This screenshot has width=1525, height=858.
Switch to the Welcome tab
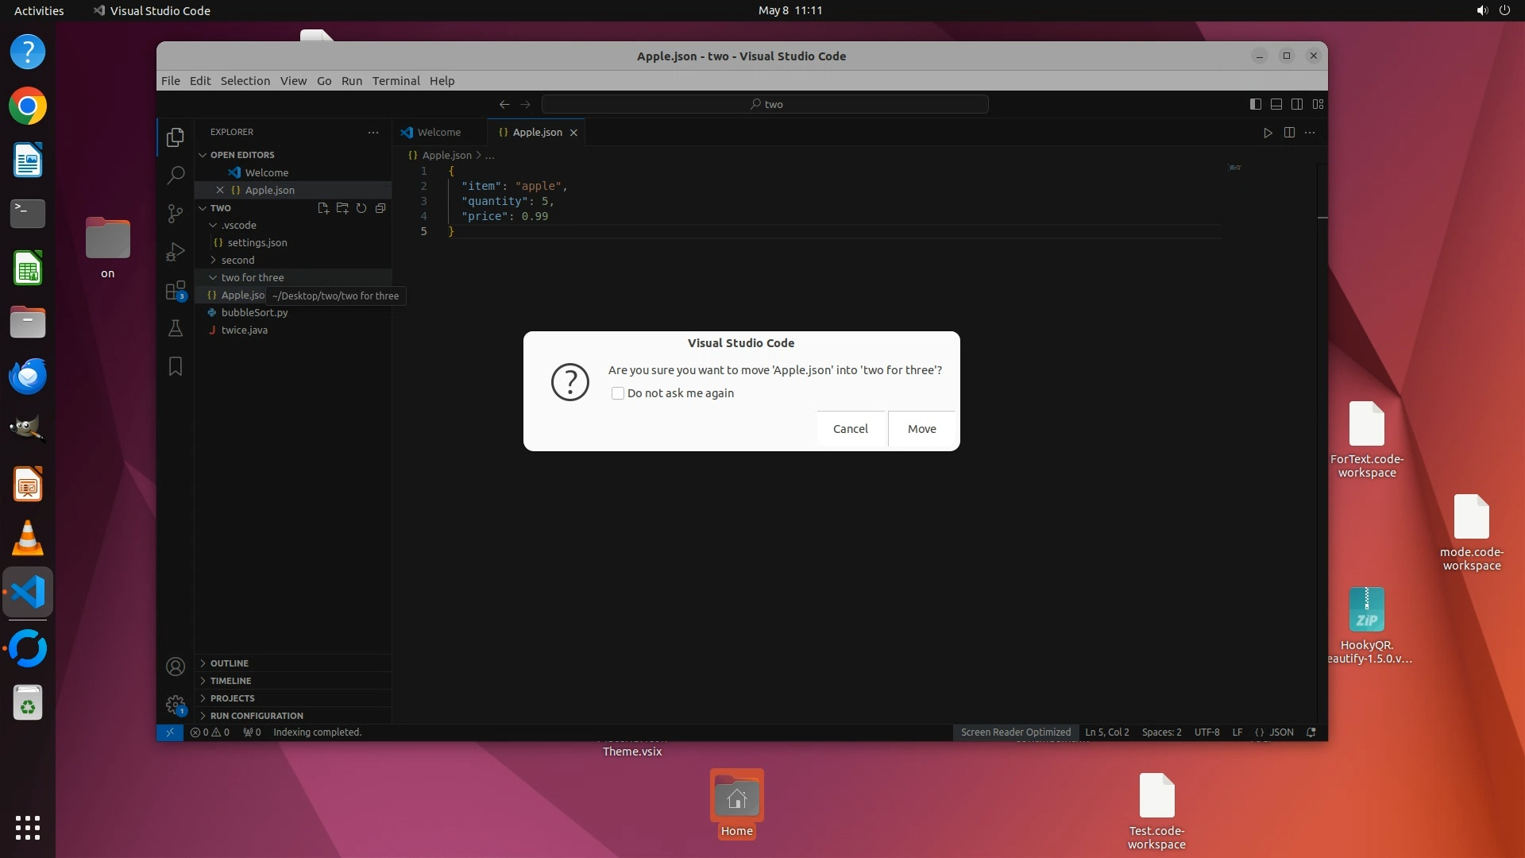438,133
